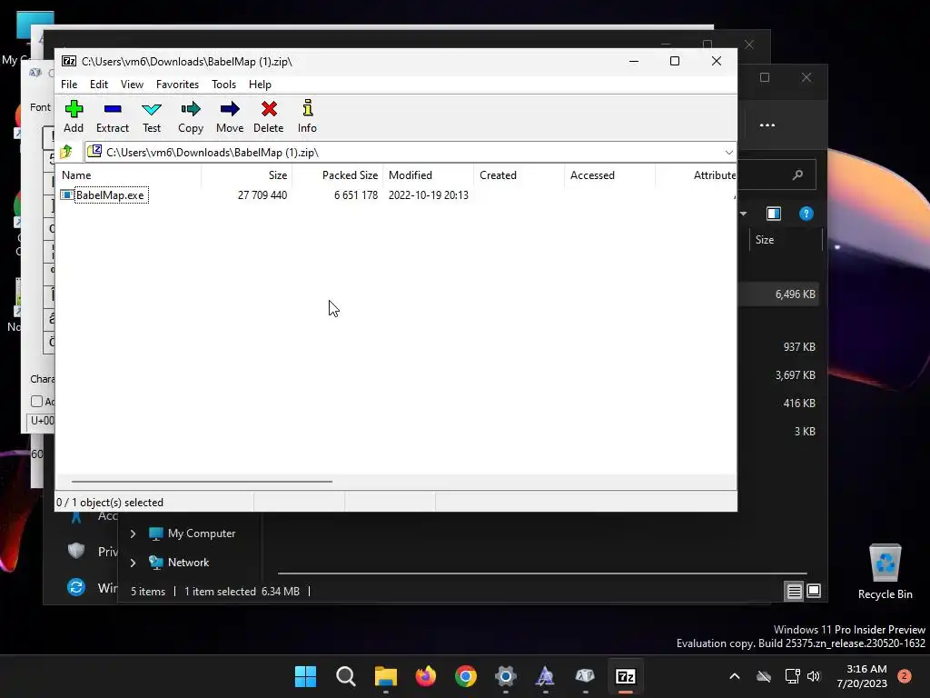Screen dimensions: 930x698
Task: Open the File Explorer three-dots more menu
Action: tap(767, 125)
